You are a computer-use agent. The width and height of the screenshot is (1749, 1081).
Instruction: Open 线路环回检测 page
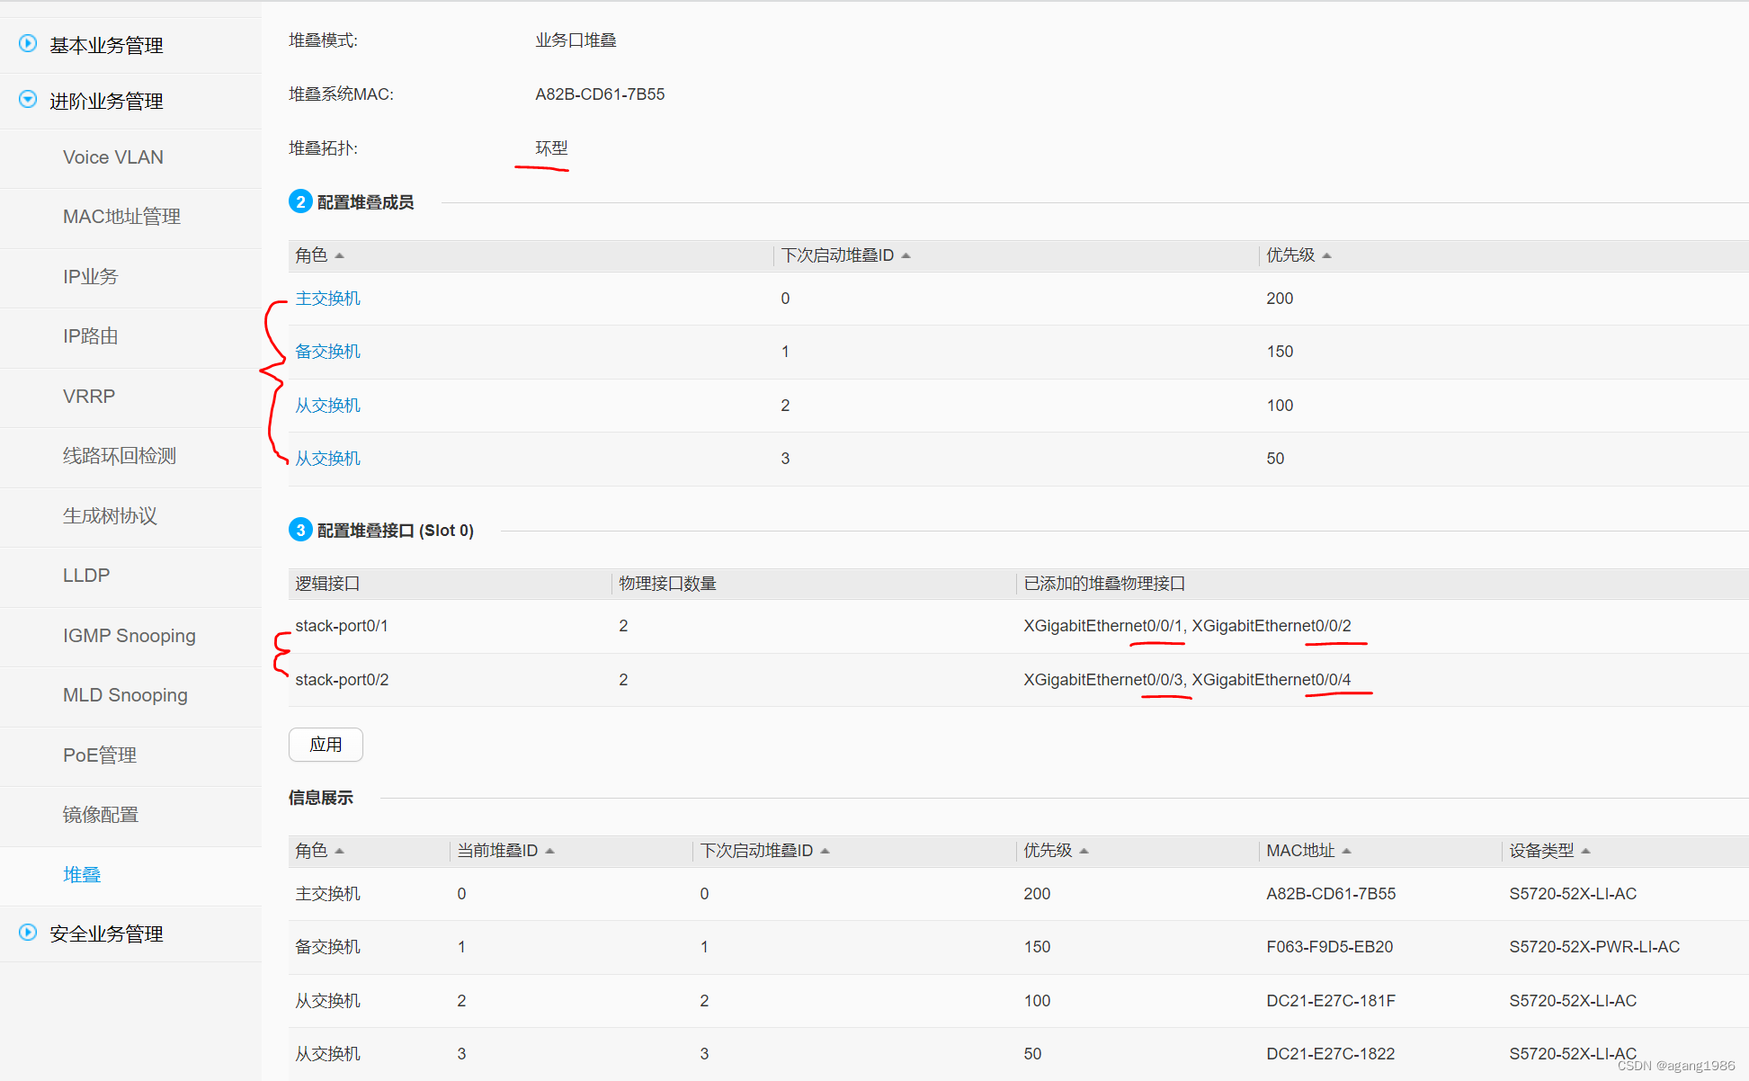click(x=120, y=456)
